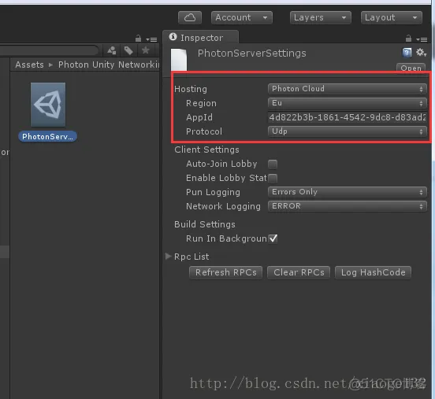This screenshot has height=399, width=435.
Task: Uncheck the Run In Background checkbox
Action: click(x=273, y=238)
